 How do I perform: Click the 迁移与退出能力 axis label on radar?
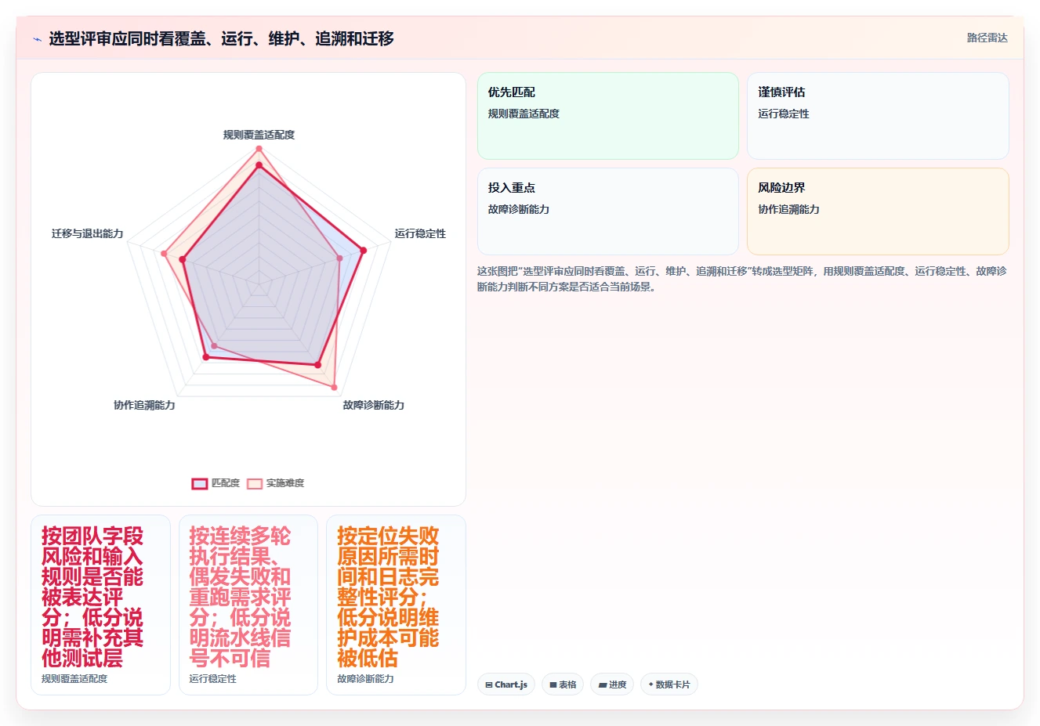click(x=88, y=233)
